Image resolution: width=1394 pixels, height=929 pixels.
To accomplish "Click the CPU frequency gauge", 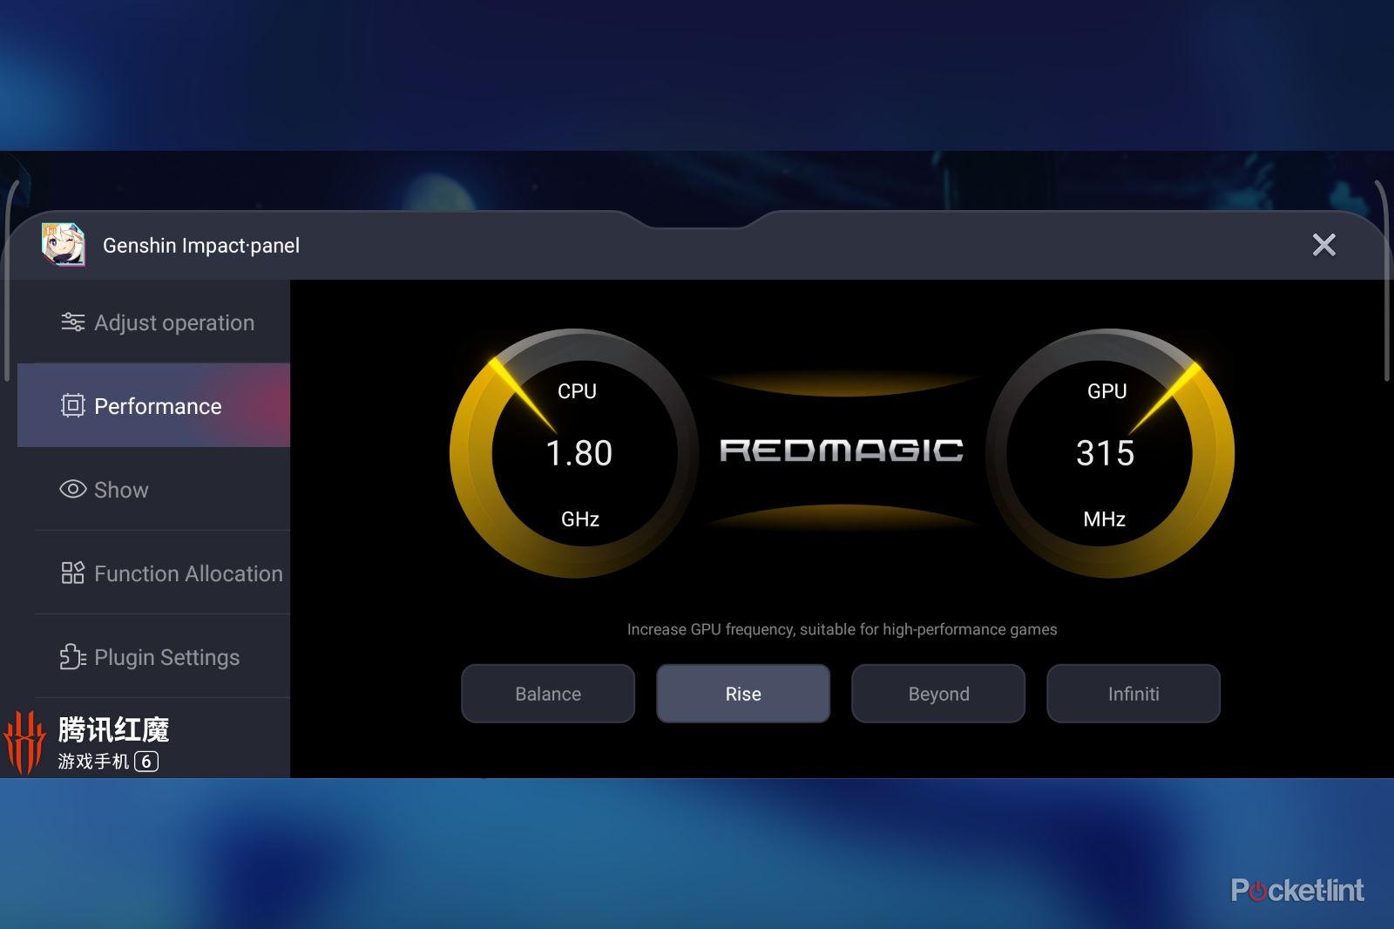I will coord(576,453).
